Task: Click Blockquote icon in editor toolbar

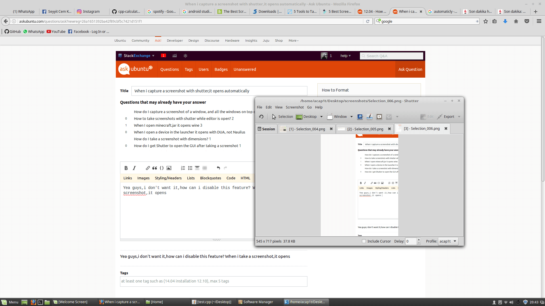Action: click(155, 168)
